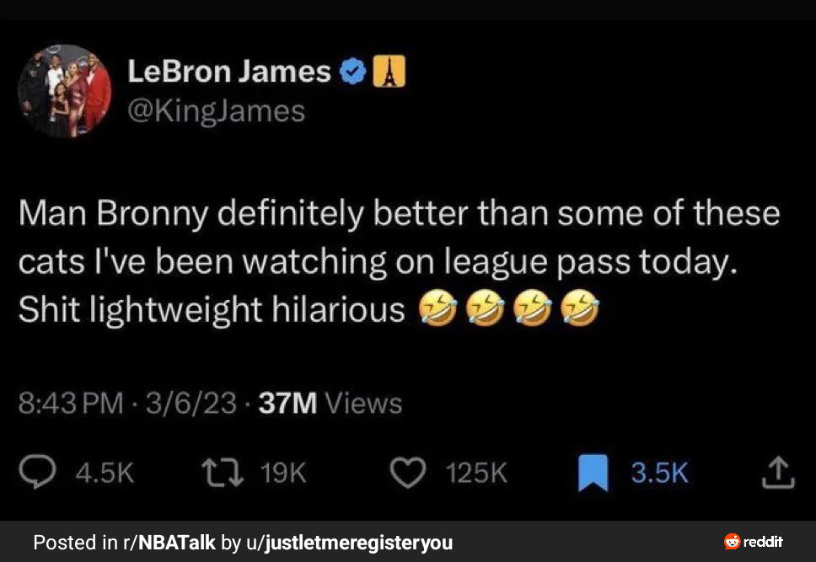Screen dimensions: 816x562
Task: Open the @KingJames handle link
Action: pyautogui.click(x=216, y=111)
